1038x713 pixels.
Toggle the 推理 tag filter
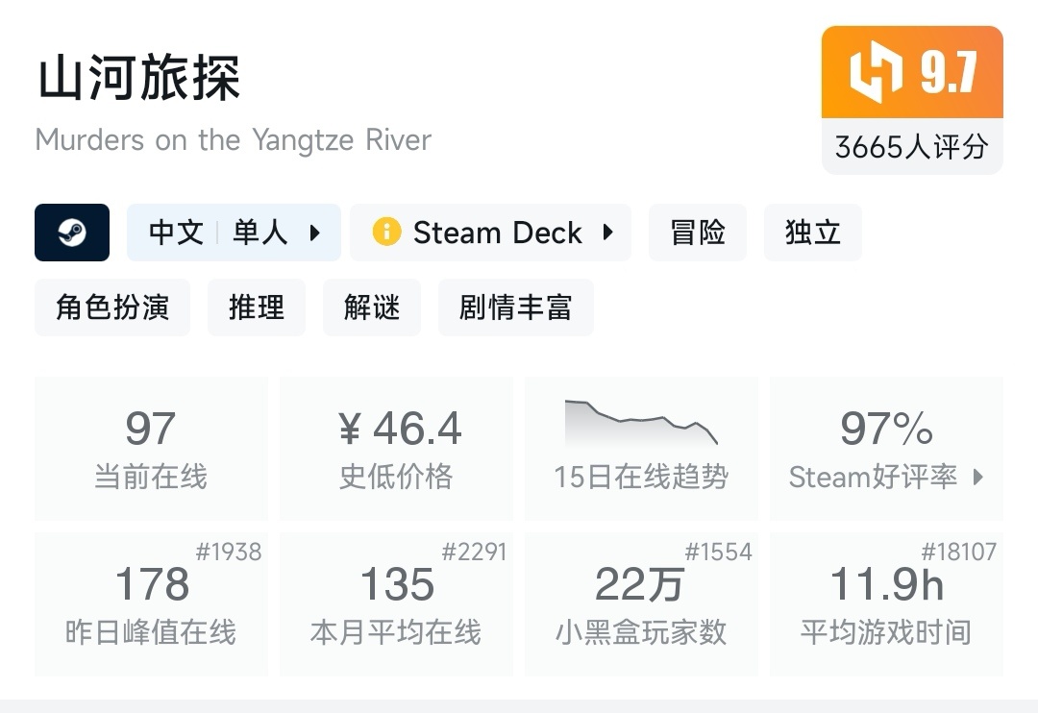[x=257, y=307]
